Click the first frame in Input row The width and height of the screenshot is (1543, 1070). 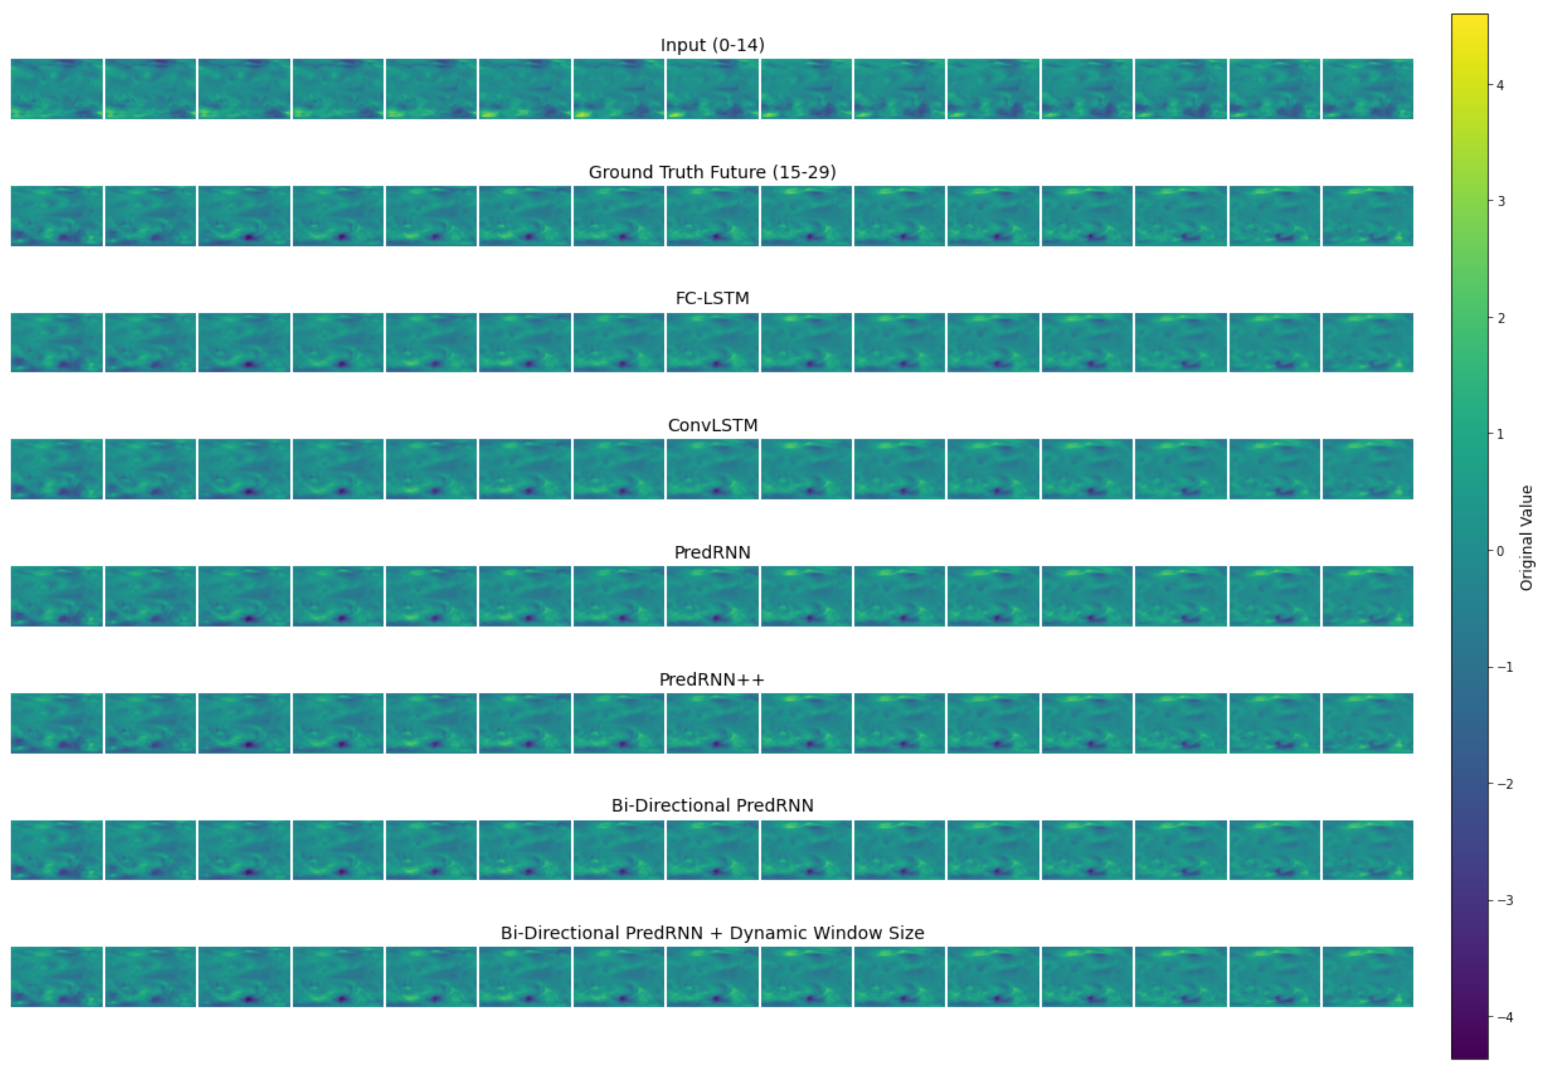point(56,88)
